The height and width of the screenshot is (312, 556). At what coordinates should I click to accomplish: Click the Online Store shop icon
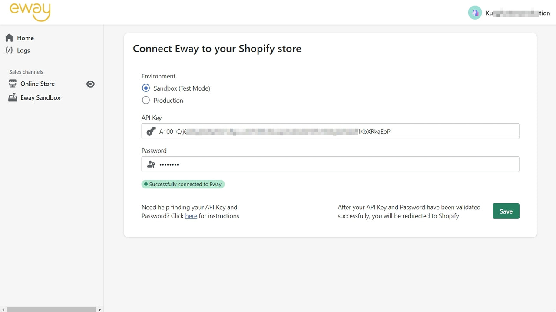pos(13,84)
